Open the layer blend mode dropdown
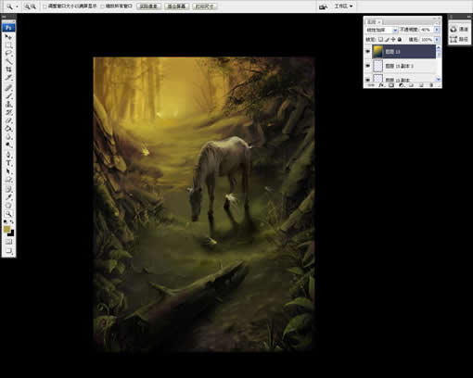Image resolution: width=473 pixels, height=378 pixels. [381, 30]
